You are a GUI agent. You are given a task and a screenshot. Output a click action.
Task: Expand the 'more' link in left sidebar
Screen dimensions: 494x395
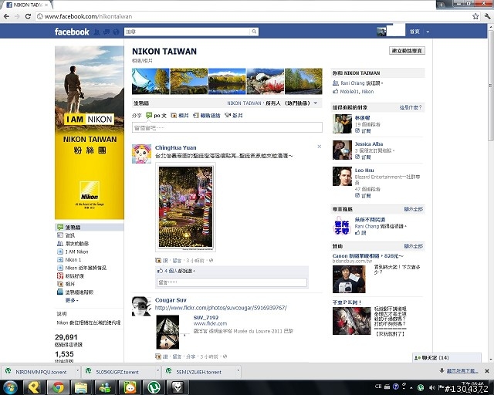(72, 300)
